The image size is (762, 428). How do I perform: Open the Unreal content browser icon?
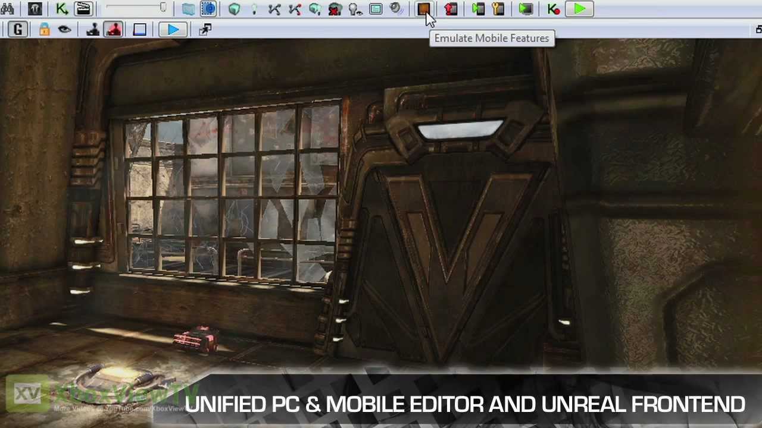point(35,9)
